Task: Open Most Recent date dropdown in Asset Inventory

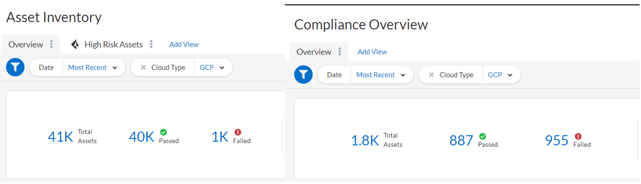Action: coord(93,68)
